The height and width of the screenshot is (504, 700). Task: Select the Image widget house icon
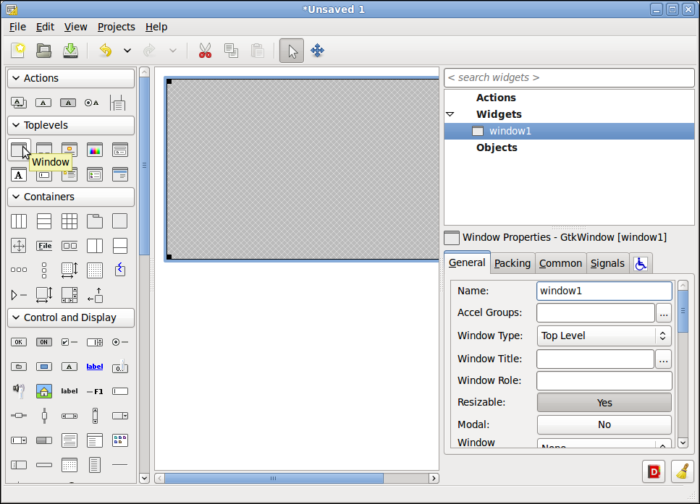pyautogui.click(x=43, y=391)
